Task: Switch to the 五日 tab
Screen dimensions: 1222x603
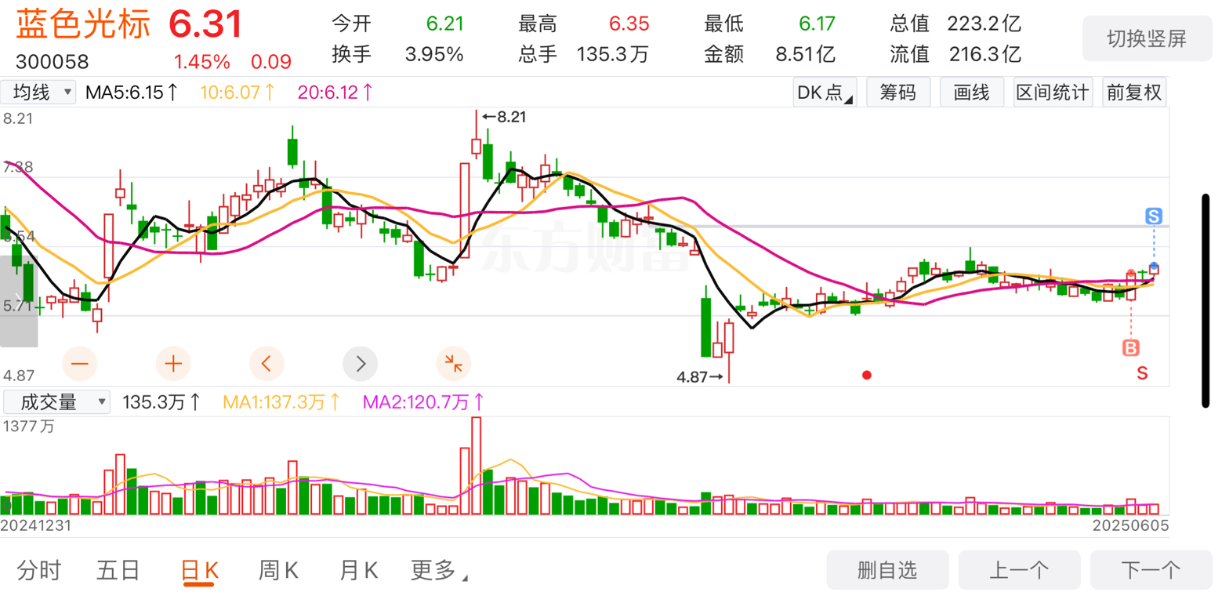Action: tap(118, 571)
